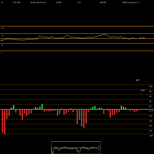154x154 pixels.
Task: Click the MR axis label 40
Action: coord(150,101)
